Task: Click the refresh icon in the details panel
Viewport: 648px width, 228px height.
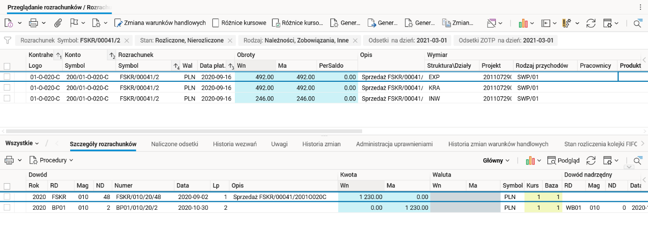Action: (x=591, y=160)
